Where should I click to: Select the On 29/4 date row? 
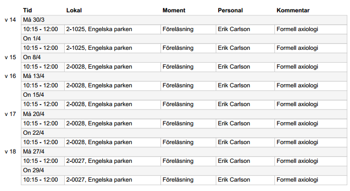(x=184, y=170)
